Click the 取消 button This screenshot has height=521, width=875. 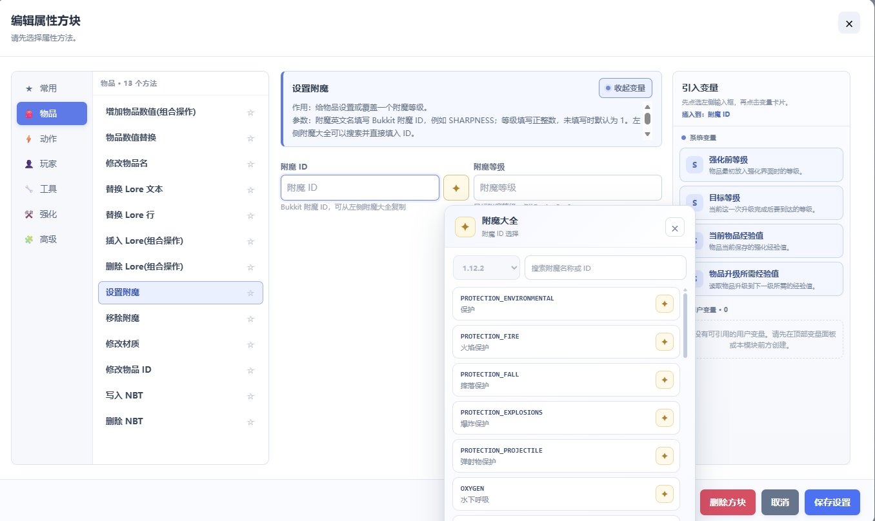[x=780, y=502]
